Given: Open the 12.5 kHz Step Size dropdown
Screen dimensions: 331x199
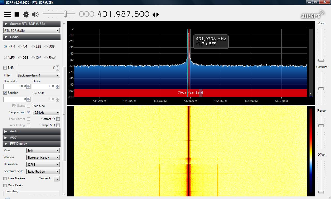Looking at the screenshot, I should (46, 113).
